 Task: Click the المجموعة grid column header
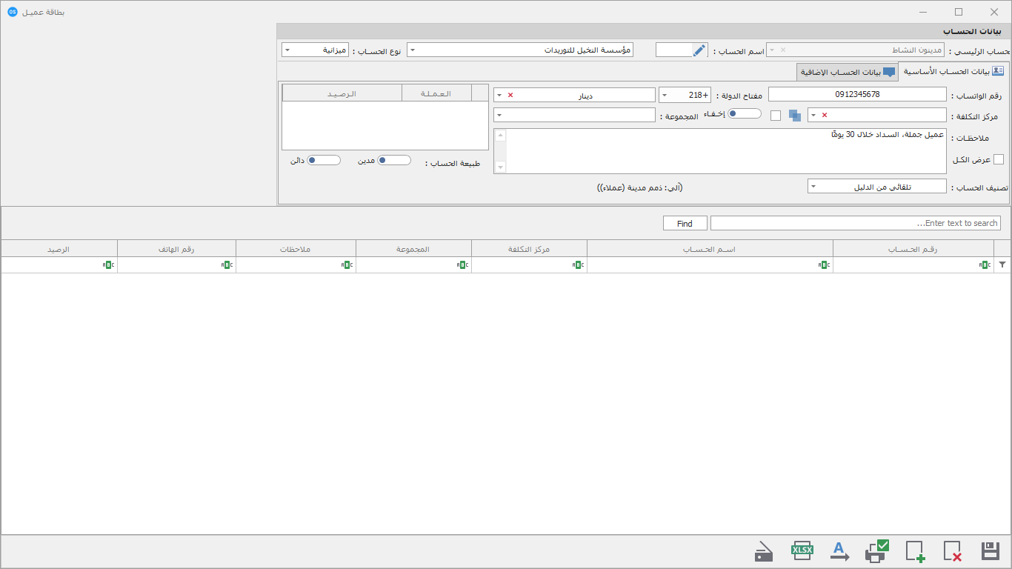(x=413, y=249)
